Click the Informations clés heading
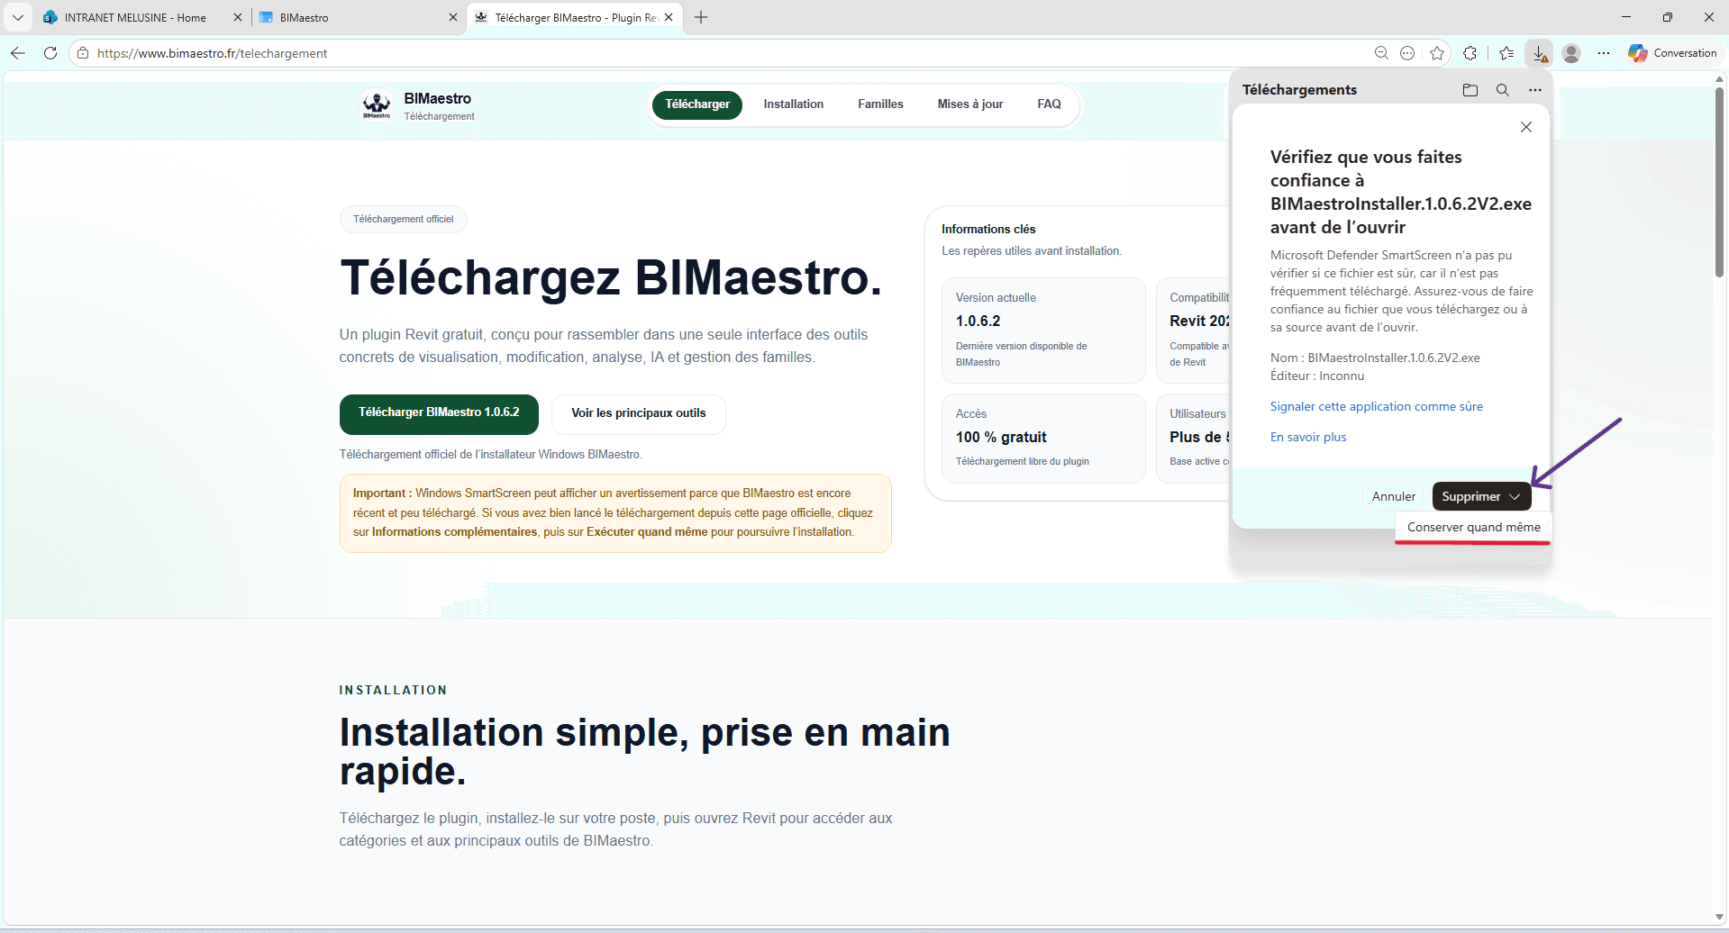The width and height of the screenshot is (1729, 933). 988,230
